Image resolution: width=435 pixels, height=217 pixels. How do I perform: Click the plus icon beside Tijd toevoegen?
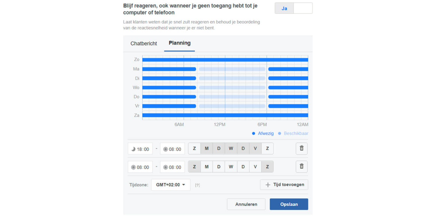268,185
